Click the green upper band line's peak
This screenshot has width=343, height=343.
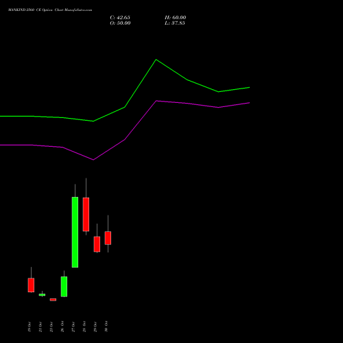[156, 60]
